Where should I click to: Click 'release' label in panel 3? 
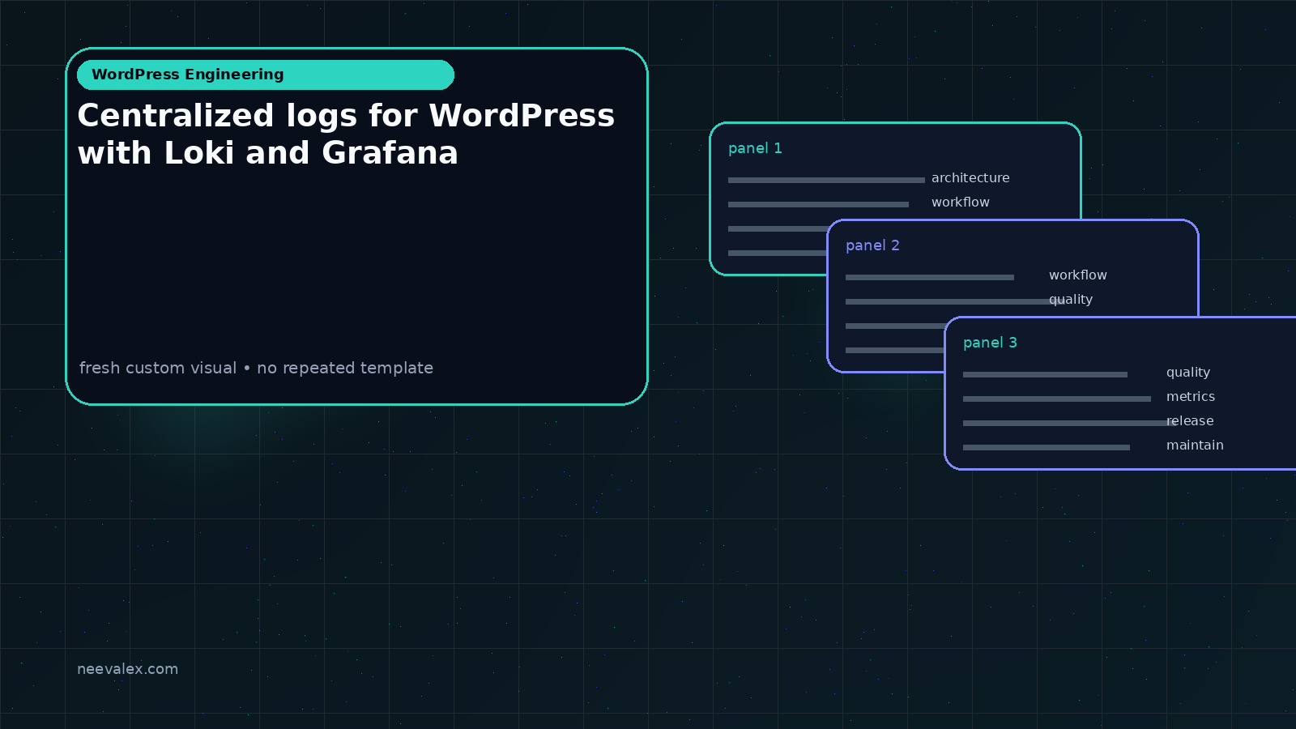1190,420
